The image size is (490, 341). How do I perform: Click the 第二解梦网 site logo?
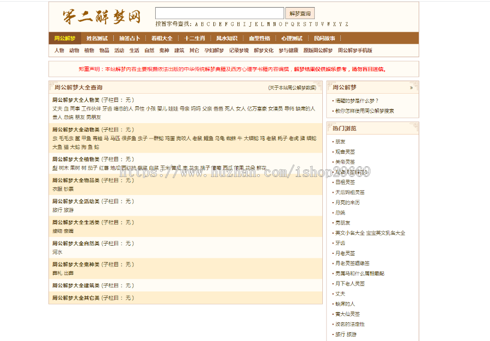pos(102,17)
